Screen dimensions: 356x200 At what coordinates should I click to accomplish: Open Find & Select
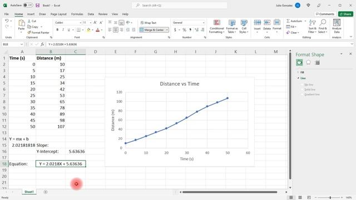(x=323, y=26)
